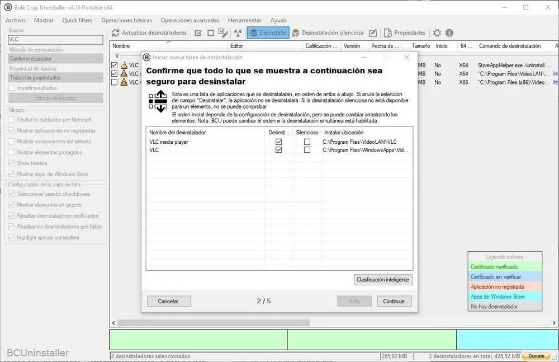Image resolution: width=559 pixels, height=362 pixels.
Task: Close the Iniciar nueva tarea de desinstalación dialog
Action: pyautogui.click(x=406, y=57)
